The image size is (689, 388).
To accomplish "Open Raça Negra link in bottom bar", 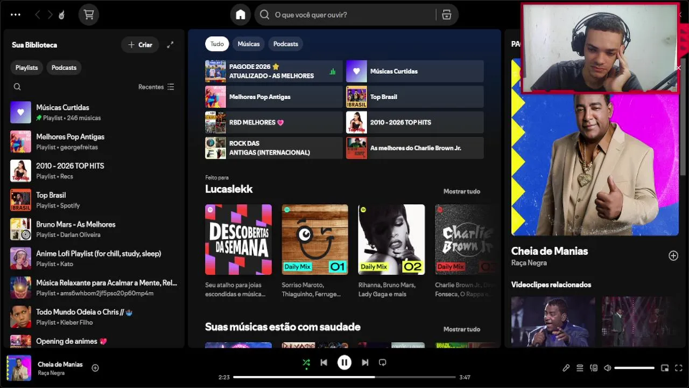I will pos(51,373).
